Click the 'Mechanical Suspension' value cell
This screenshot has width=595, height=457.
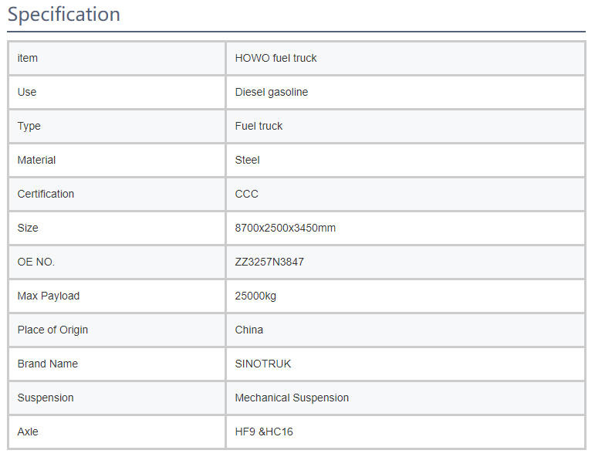click(x=292, y=398)
